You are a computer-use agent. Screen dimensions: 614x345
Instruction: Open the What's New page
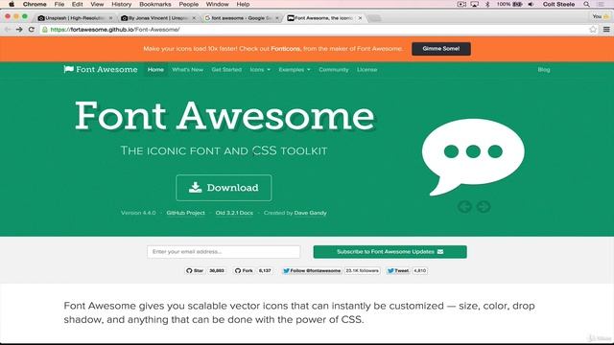coord(187,70)
